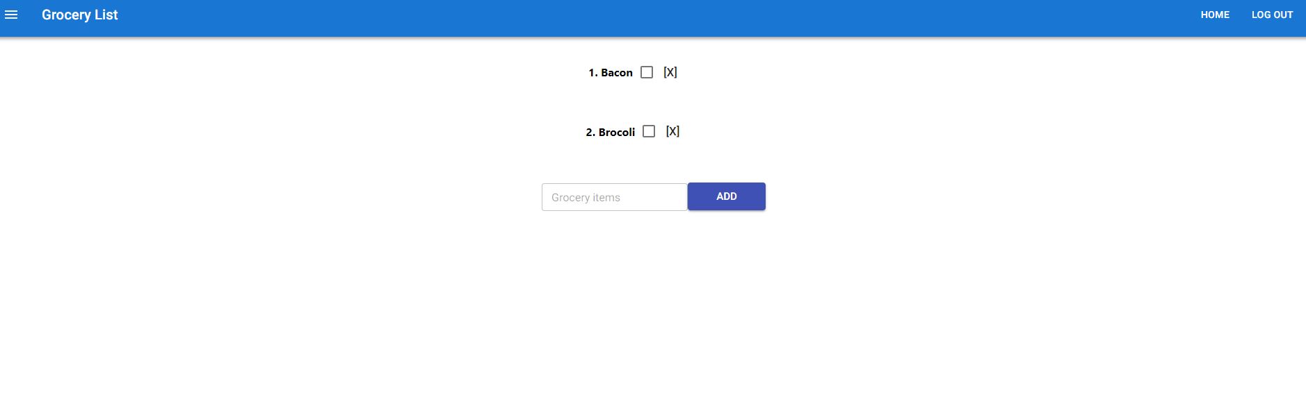Remove Brocoli with its [X] icon
Viewport: 1306px width, 406px height.
point(672,131)
